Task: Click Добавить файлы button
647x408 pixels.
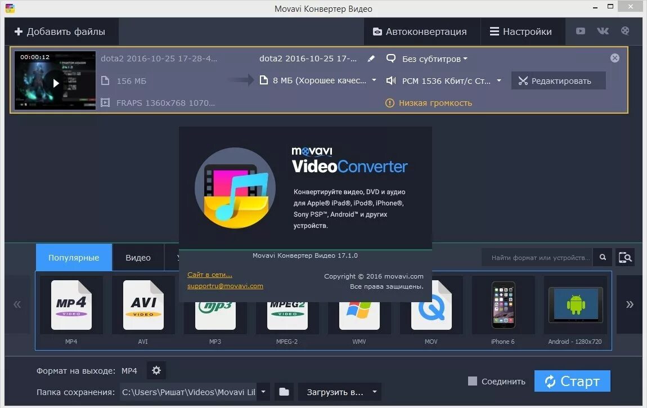Action: [60, 32]
